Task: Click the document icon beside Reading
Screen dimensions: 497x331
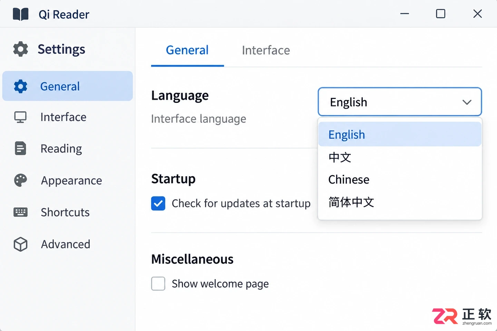Action: click(x=20, y=149)
